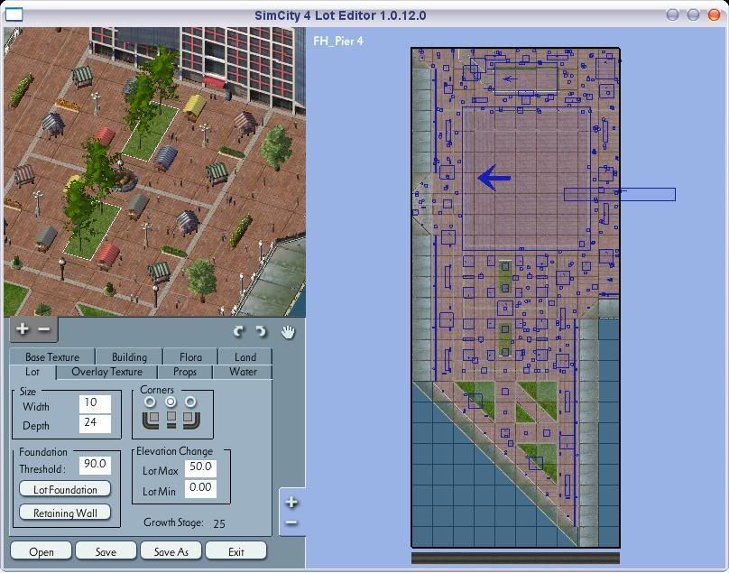The height and width of the screenshot is (573, 729).
Task: Click the Save As button
Action: 171,551
